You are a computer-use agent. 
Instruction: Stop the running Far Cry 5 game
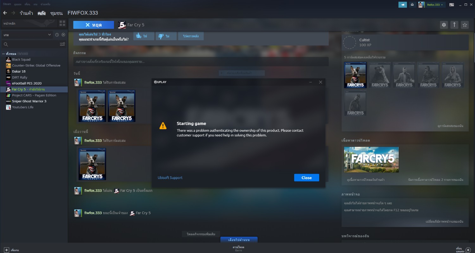pyautogui.click(x=93, y=25)
